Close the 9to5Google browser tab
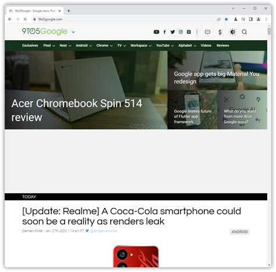Viewport: 276px width, 272px height. pyautogui.click(x=59, y=11)
